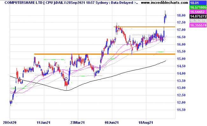Click the 23Mar21 date axis label
207x126 pixels.
click(x=78, y=122)
